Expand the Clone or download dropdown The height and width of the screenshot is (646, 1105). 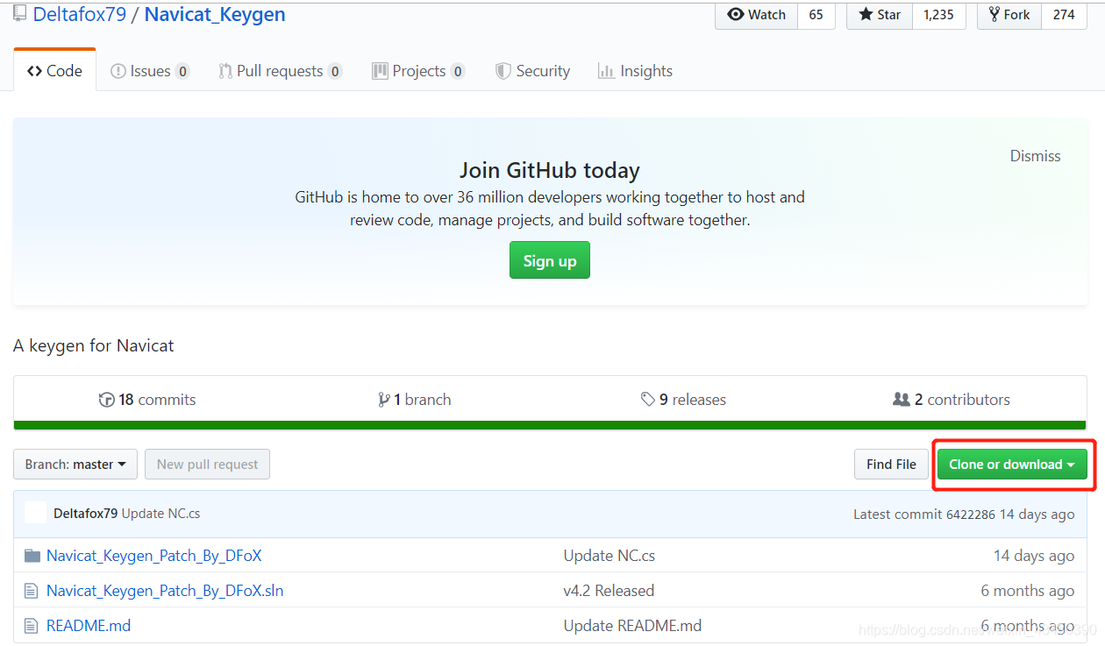click(1012, 465)
